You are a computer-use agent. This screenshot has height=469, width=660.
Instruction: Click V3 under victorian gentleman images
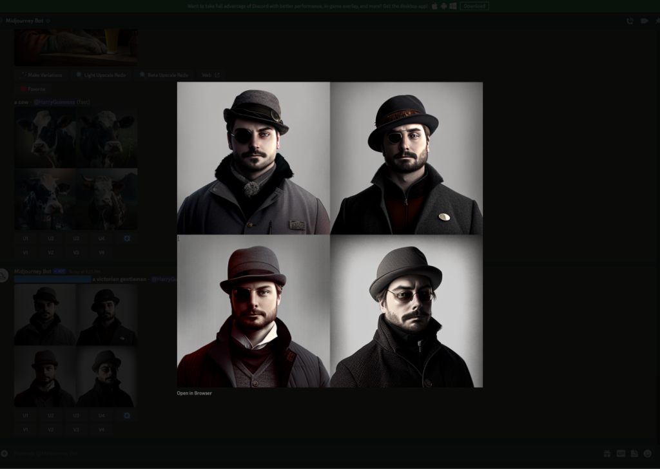pyautogui.click(x=76, y=430)
